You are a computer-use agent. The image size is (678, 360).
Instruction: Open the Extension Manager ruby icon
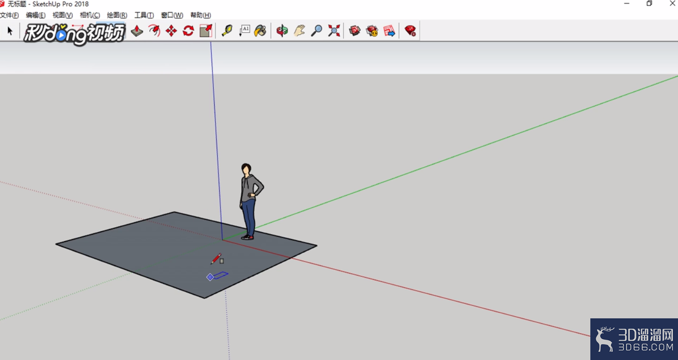pos(410,31)
